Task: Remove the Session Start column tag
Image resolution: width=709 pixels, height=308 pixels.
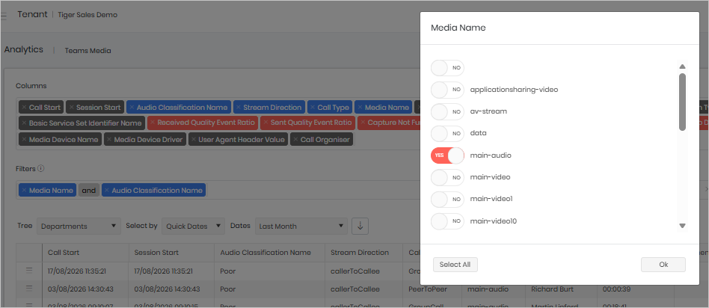Action: point(72,108)
